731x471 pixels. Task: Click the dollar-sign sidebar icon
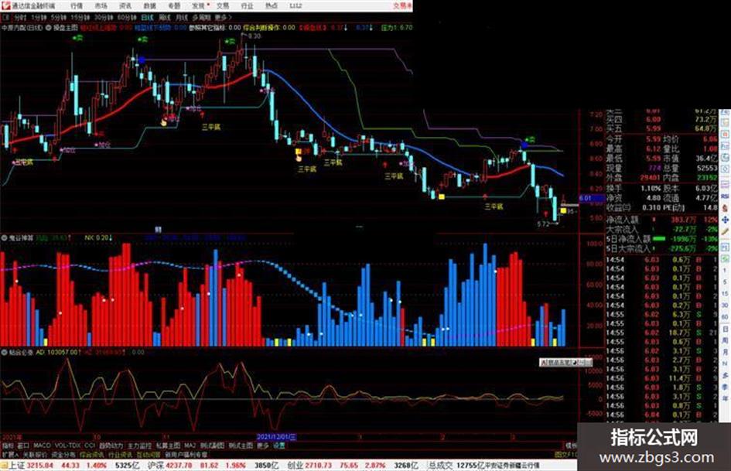click(x=725, y=207)
